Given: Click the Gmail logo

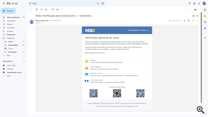Looking at the screenshot, I should tap(12, 3).
